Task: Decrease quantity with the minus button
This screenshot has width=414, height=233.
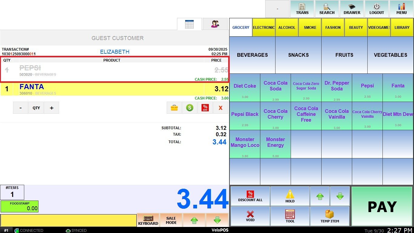Action: point(21,108)
